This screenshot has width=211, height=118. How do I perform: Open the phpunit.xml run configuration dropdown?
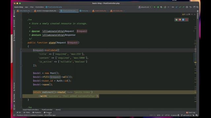pyautogui.click(x=145, y=7)
